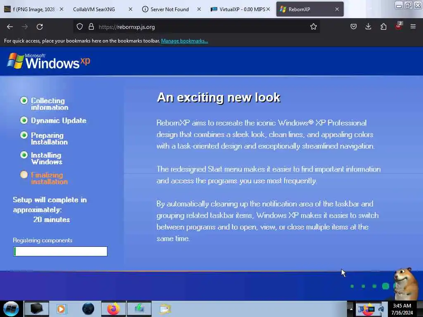The height and width of the screenshot is (317, 423).
Task: Click the 'An exciting new look' heading
Action: click(219, 97)
